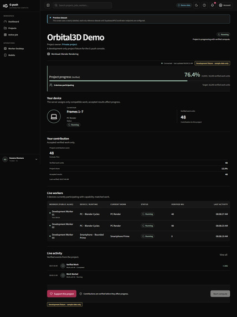Click the Start compute button
The width and height of the screenshot is (237, 317).
(220, 294)
